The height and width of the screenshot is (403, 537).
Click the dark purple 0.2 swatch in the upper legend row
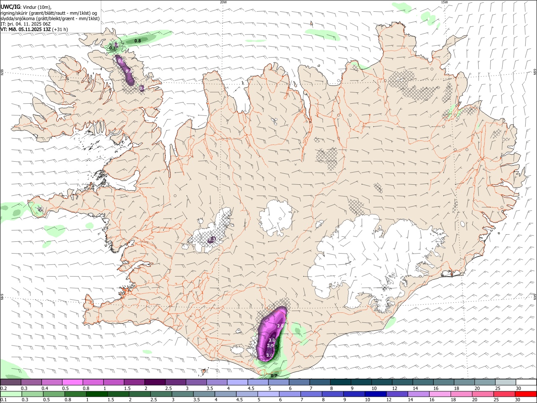pyautogui.click(x=10, y=382)
